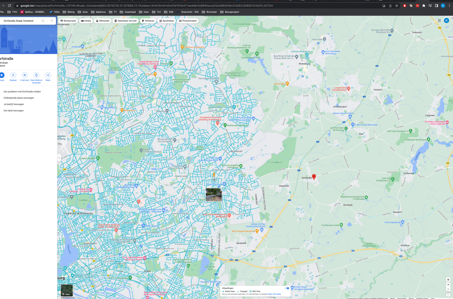Open the Huis bookmark folder
453x299 pixels.
tap(144, 12)
